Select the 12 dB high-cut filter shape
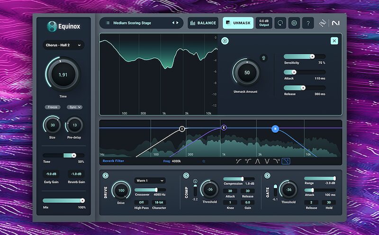Screen dimensions: 379x235 pos(277,161)
